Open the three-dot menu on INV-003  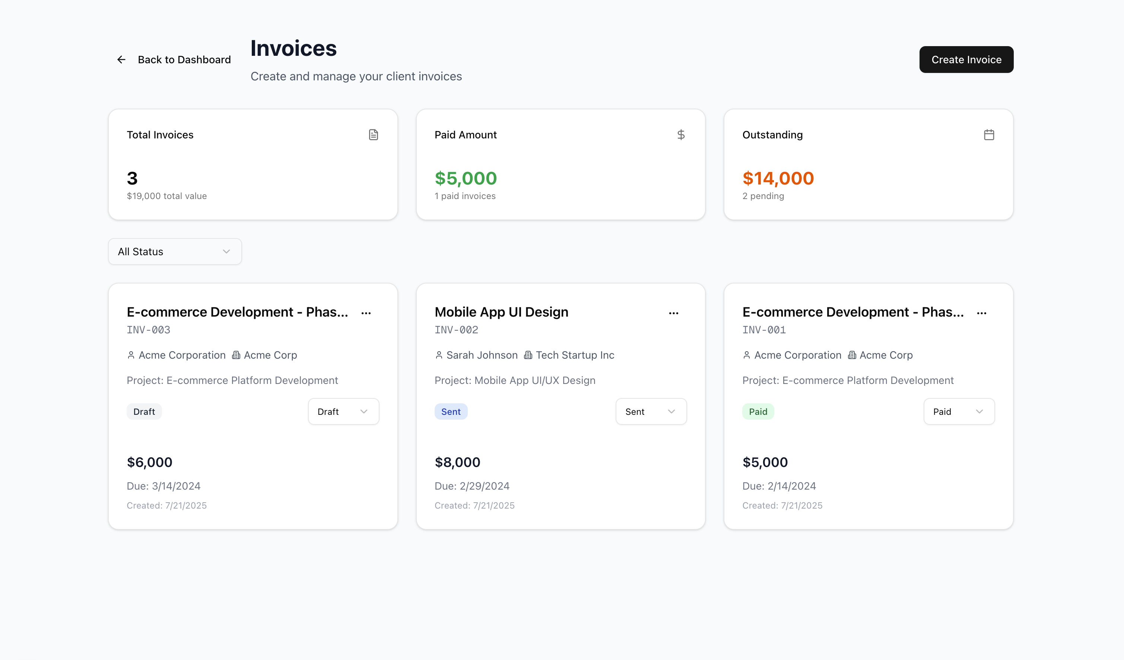click(366, 313)
